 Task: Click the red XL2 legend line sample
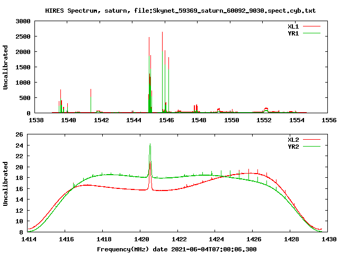pos(313,140)
